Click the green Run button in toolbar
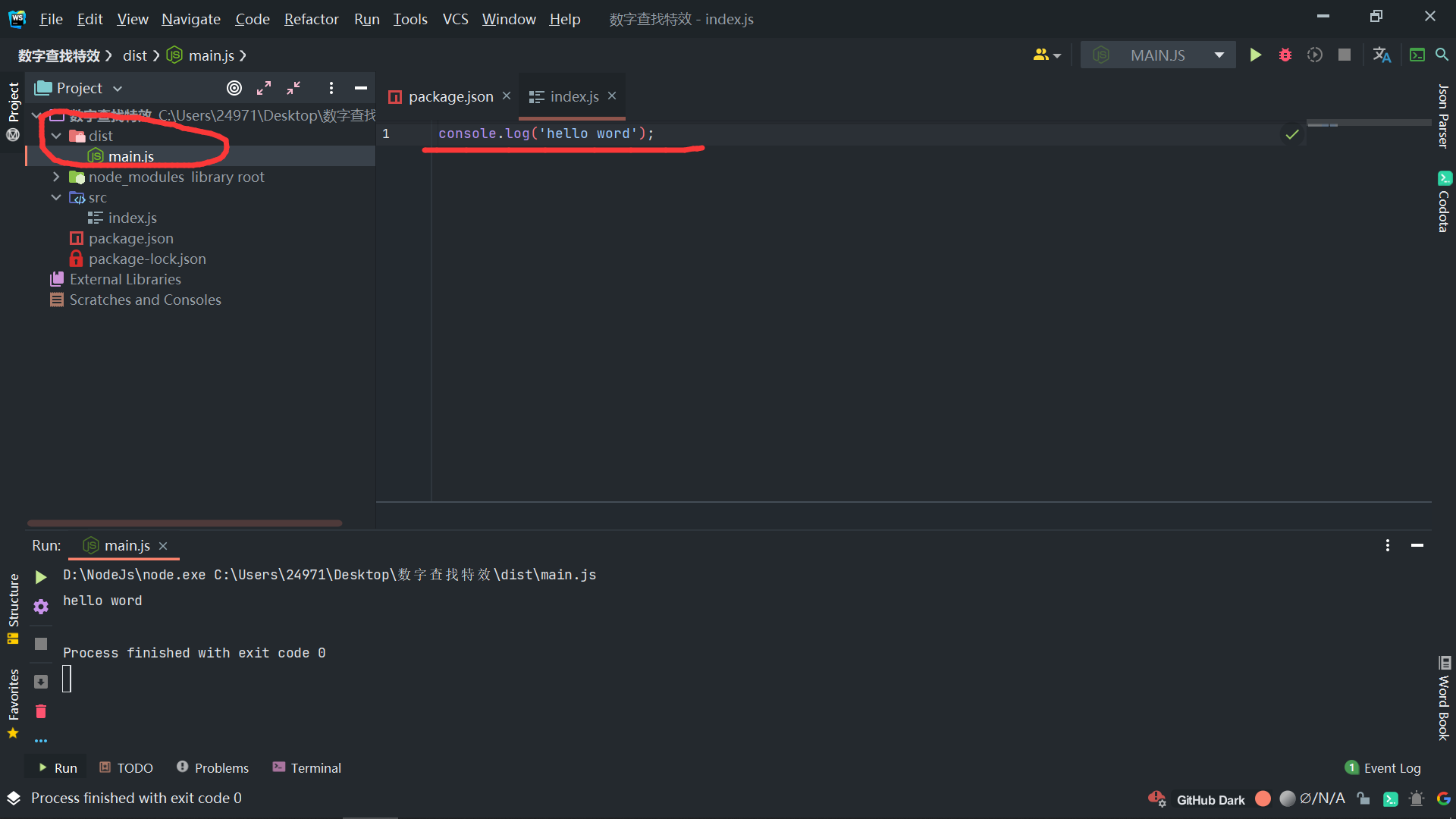Screen dimensions: 1456x819 1255,55
